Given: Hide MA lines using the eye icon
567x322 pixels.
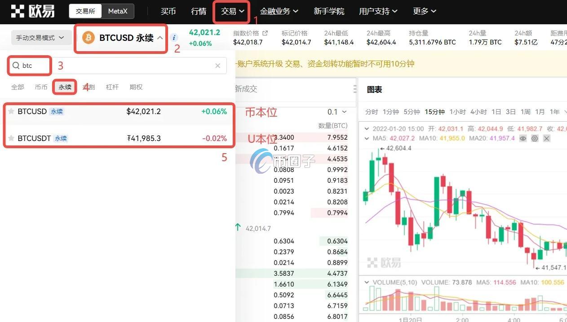Looking at the screenshot, I should [x=523, y=138].
